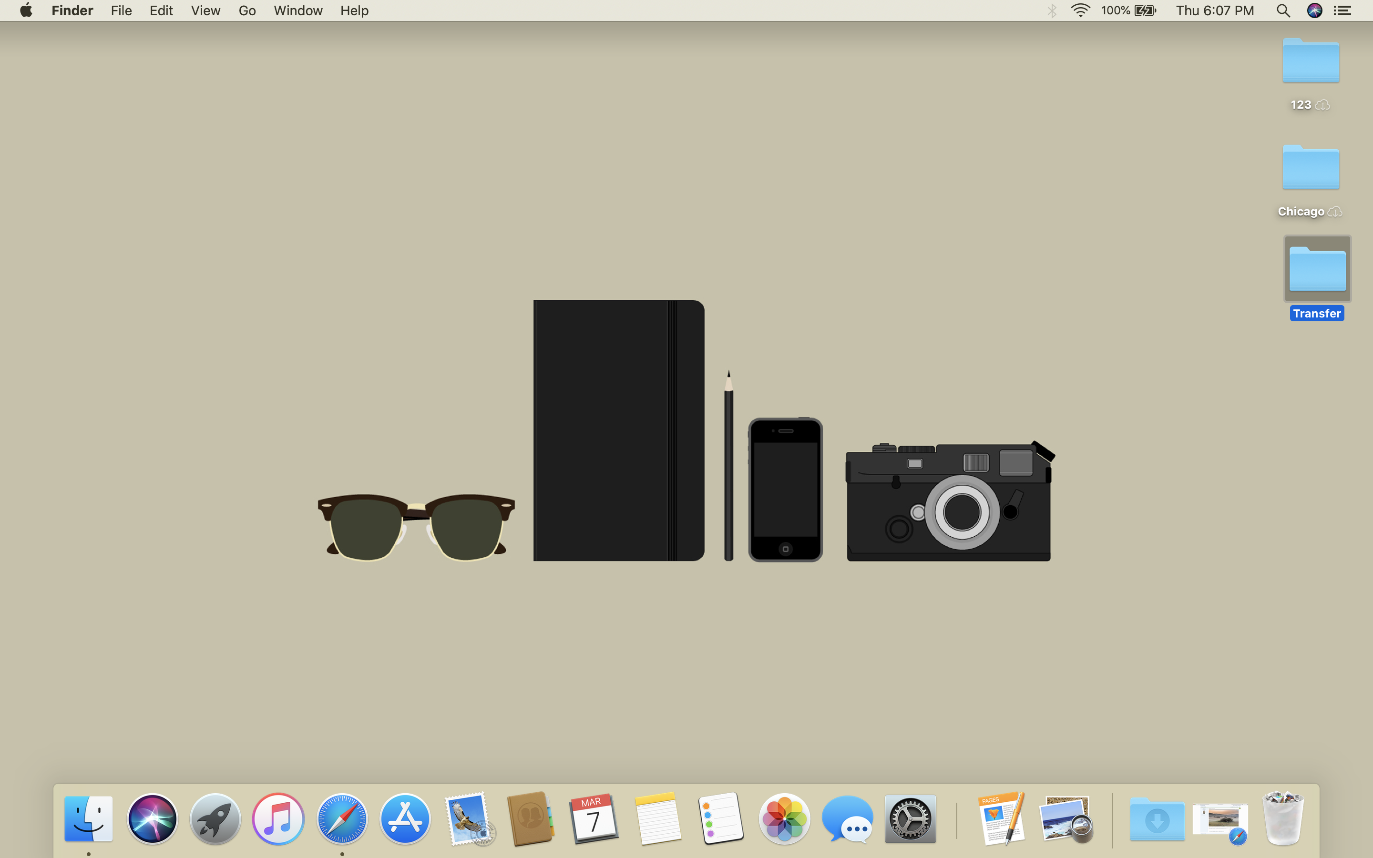Open Messages chat bubble in Dock

click(x=847, y=818)
